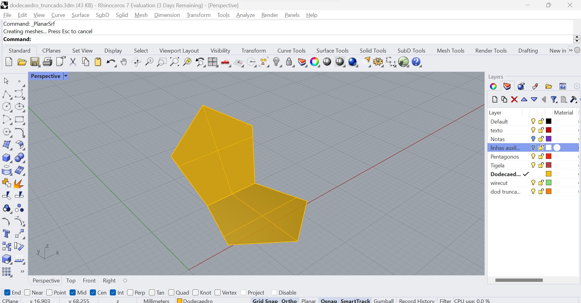
Task: Switch to the Top viewport tab
Action: click(x=71, y=281)
